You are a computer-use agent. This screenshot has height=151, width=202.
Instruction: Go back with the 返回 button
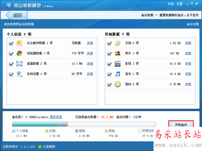[x=17, y=15]
